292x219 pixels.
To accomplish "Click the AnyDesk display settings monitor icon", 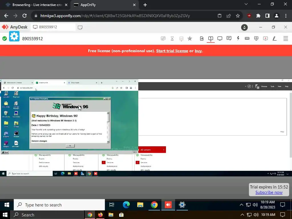I will point(220,38).
